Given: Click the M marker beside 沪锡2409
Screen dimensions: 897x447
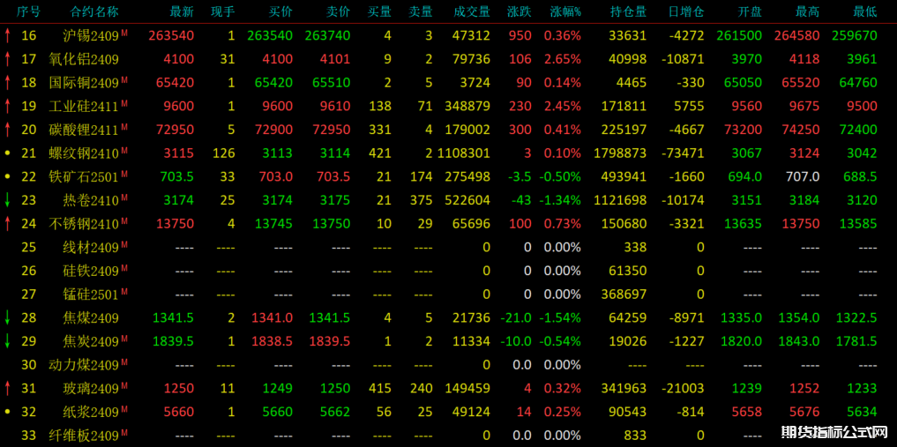Looking at the screenshot, I should pyautogui.click(x=124, y=34).
